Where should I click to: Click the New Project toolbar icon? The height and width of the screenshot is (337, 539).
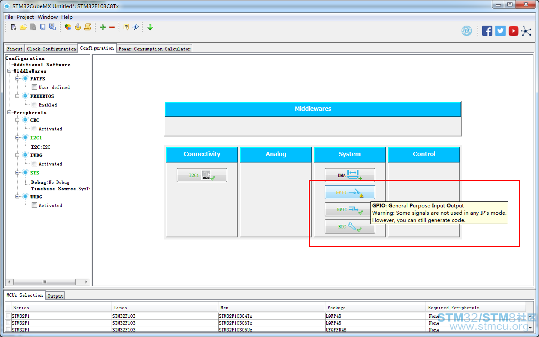click(14, 27)
